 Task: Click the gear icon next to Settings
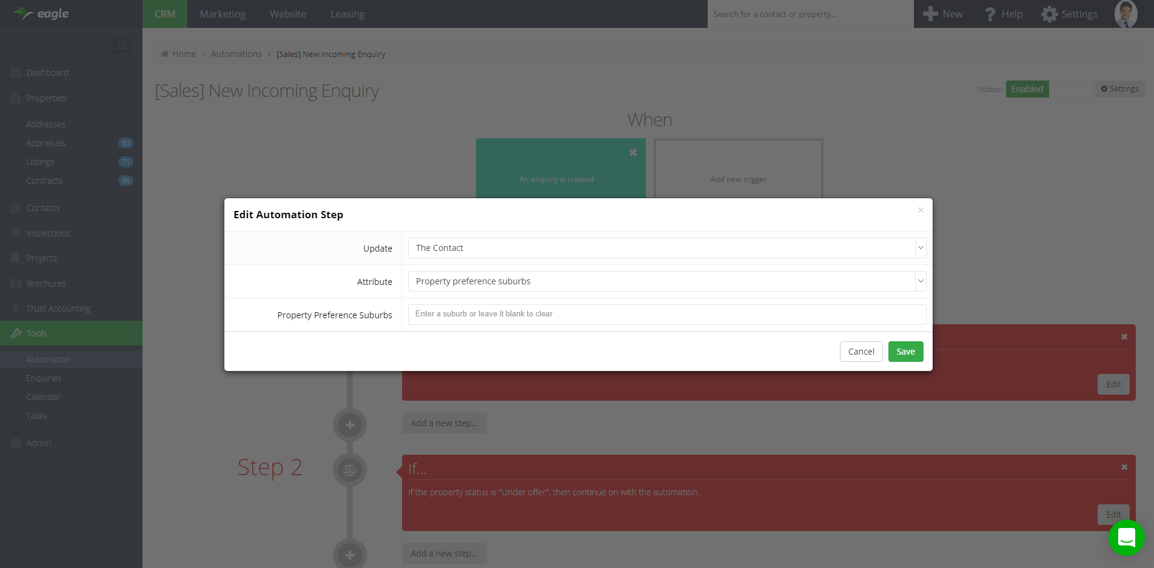pyautogui.click(x=1049, y=14)
